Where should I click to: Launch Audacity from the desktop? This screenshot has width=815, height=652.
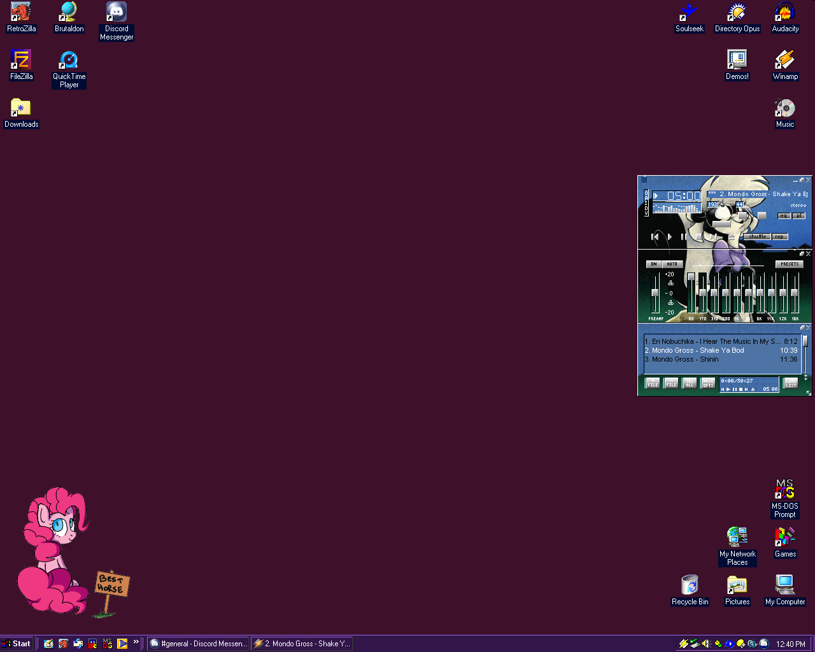(784, 13)
